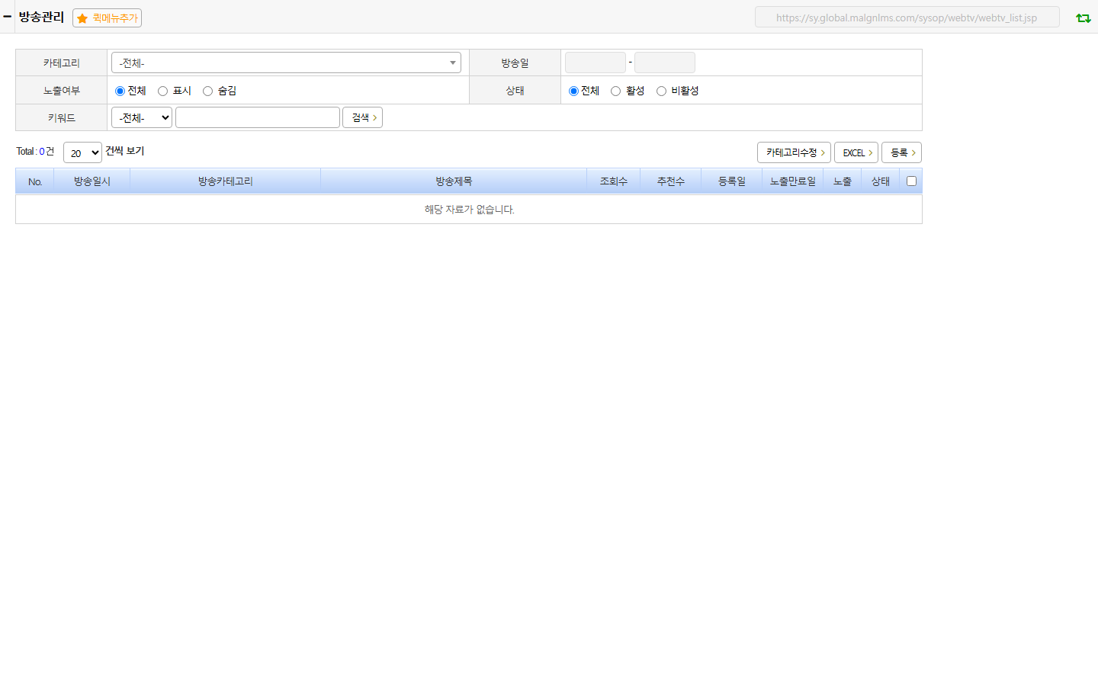Click the No. column header
Screen dimensions: 1098x686
tap(35, 181)
